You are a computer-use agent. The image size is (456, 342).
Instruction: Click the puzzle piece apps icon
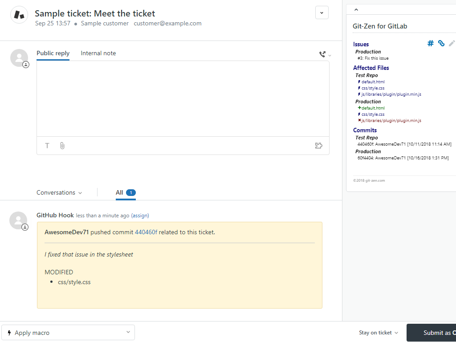click(x=318, y=146)
